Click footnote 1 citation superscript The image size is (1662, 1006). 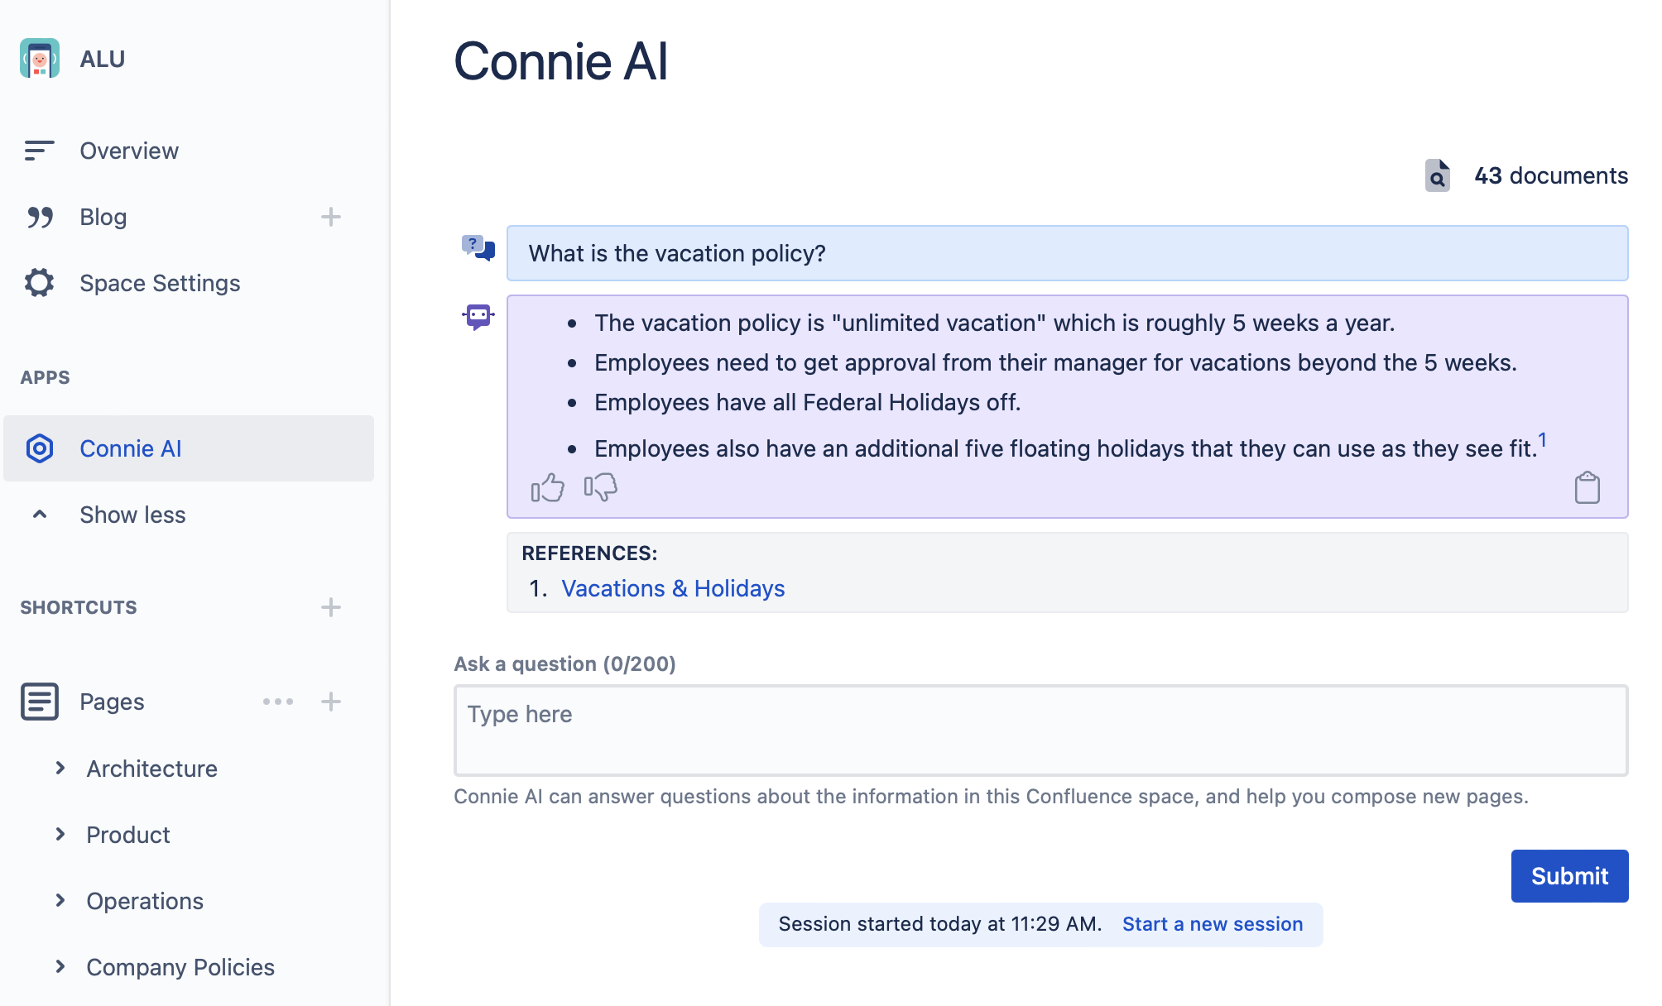point(1543,439)
